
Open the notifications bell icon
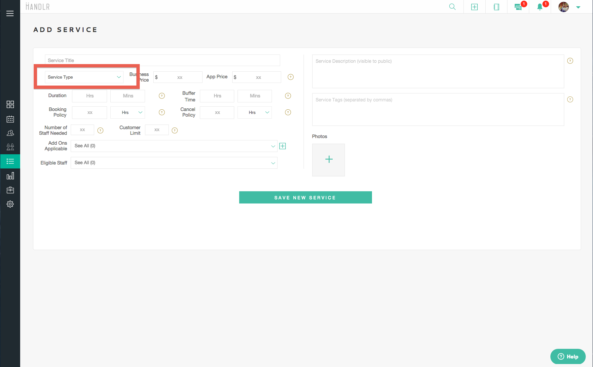tap(540, 7)
